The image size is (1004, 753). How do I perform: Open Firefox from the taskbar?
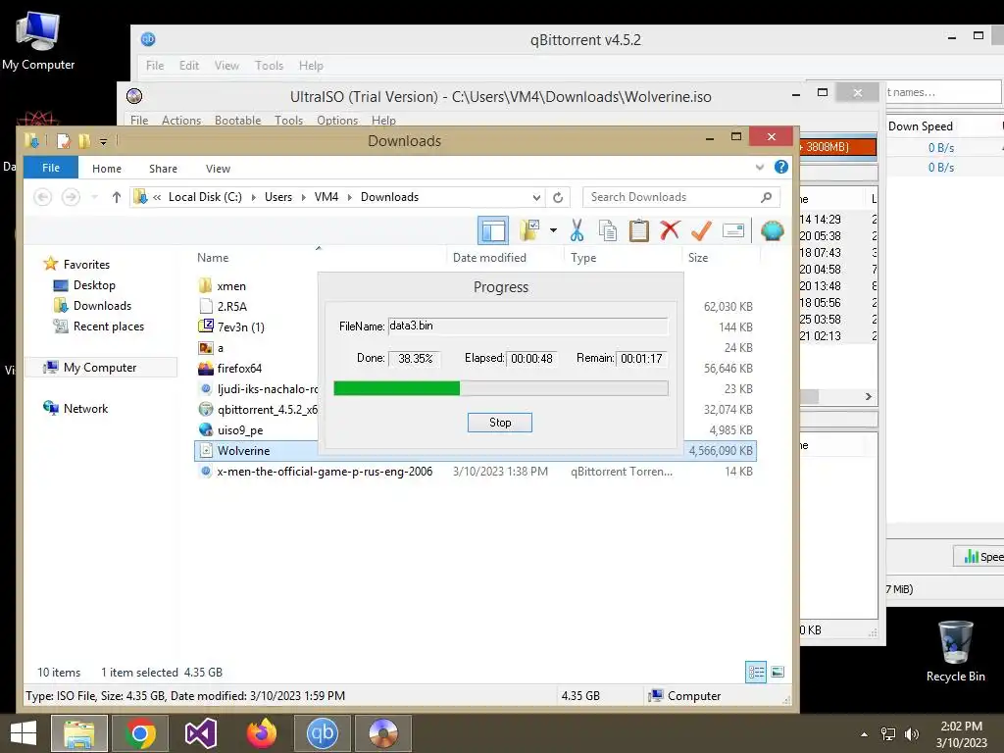coord(262,733)
